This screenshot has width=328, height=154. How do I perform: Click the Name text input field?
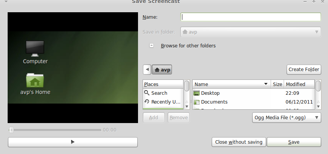point(251,17)
